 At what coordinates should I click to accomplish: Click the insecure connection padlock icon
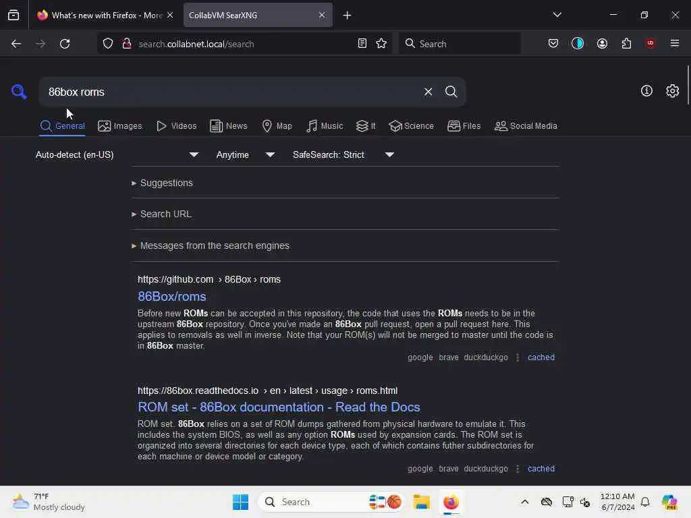coord(126,44)
